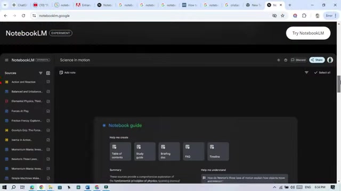Open a new browser tab

pos(290,5)
